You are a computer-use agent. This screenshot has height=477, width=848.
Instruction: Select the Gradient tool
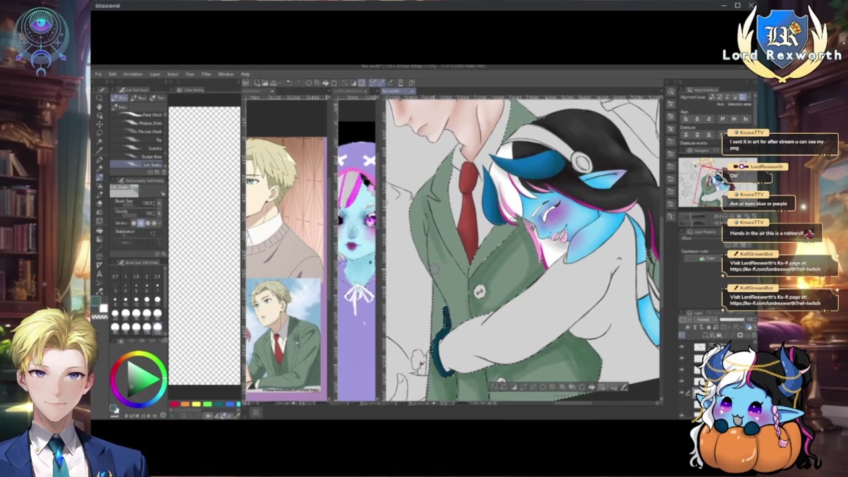point(99,239)
